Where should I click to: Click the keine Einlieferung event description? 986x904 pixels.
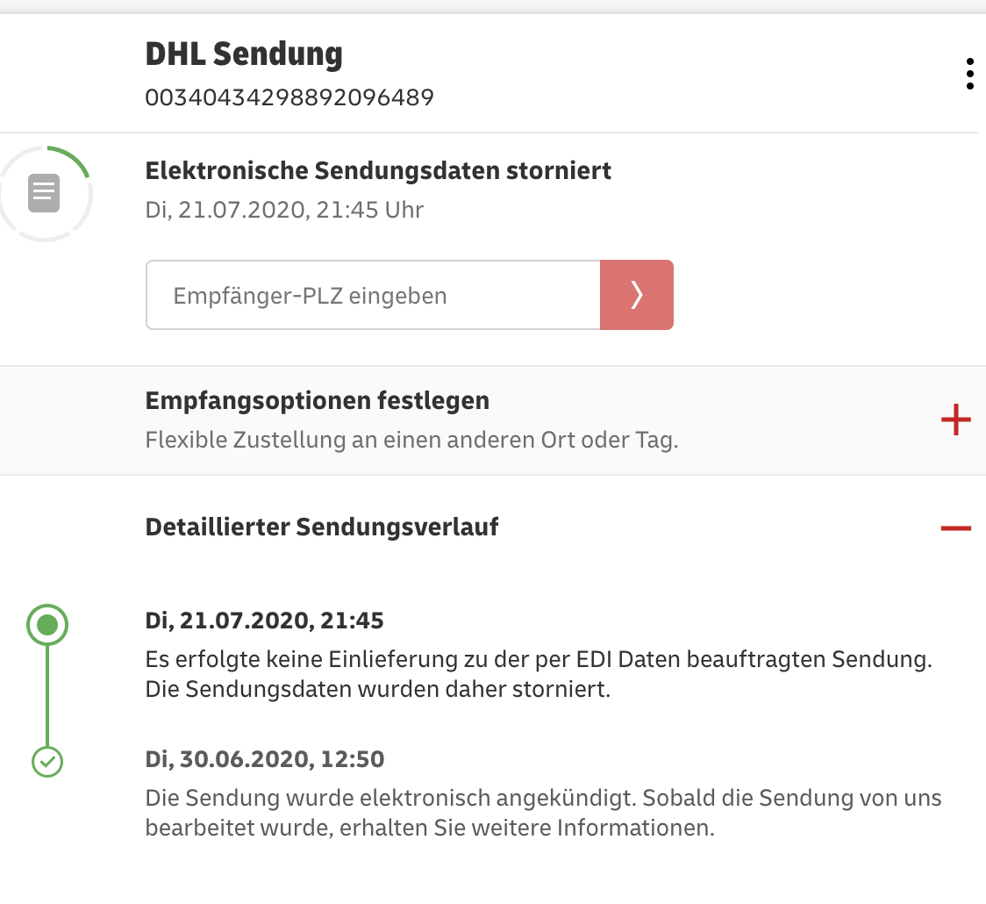pos(539,674)
